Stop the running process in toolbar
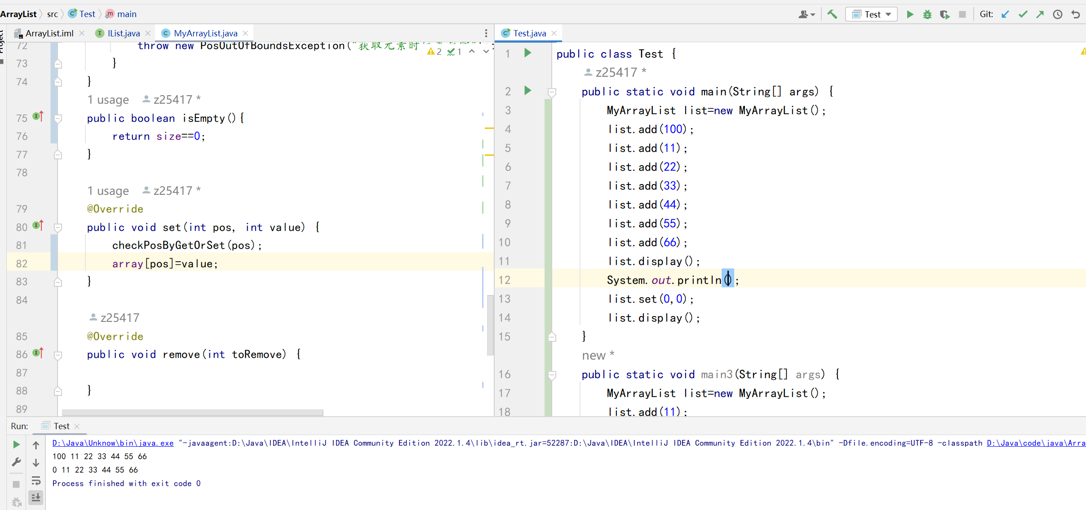Image resolution: width=1086 pixels, height=510 pixels. pos(962,14)
